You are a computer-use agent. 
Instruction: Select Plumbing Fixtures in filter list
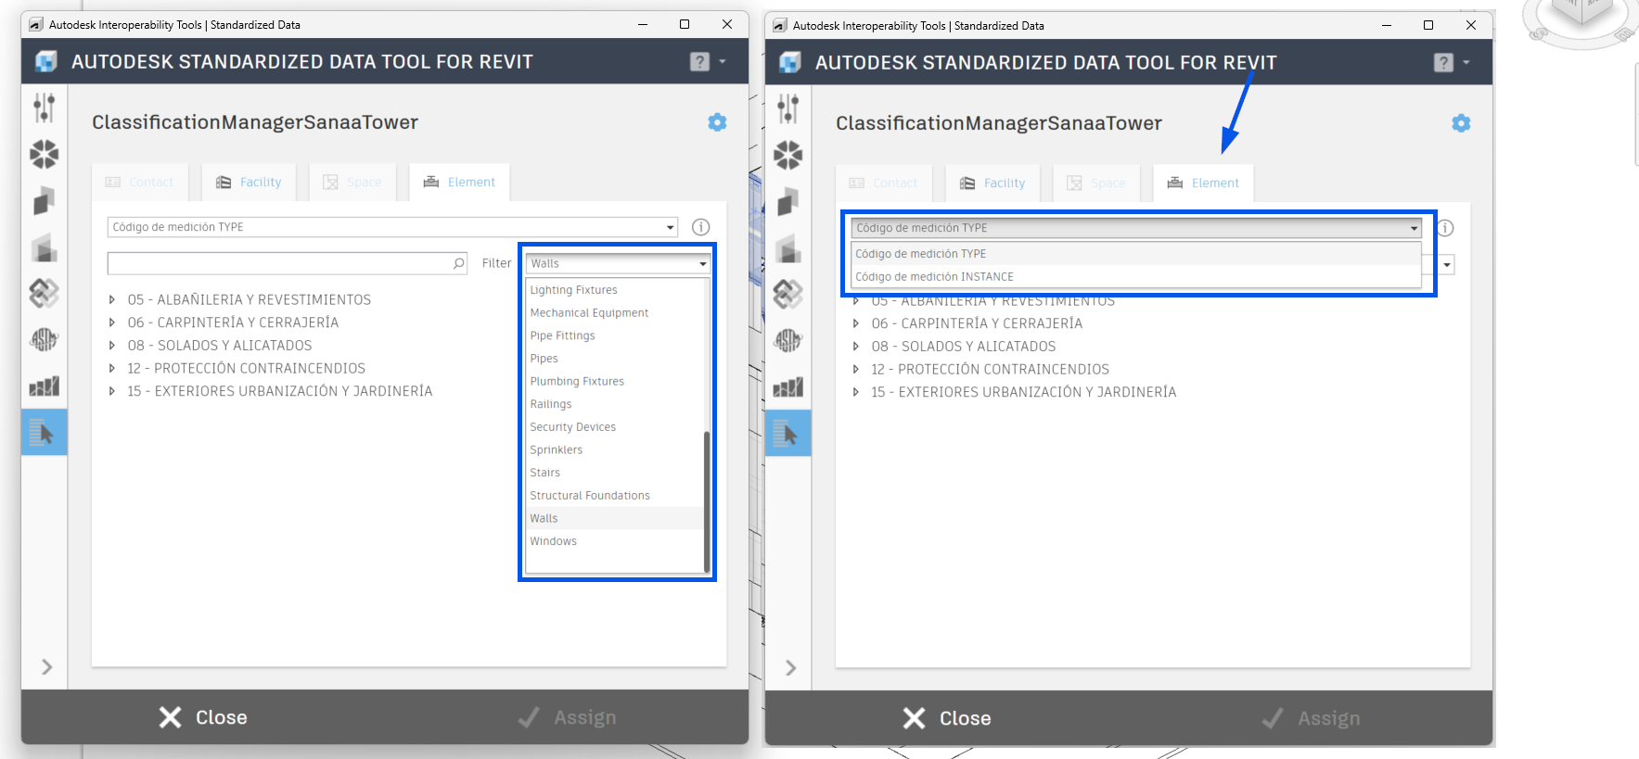(615, 381)
